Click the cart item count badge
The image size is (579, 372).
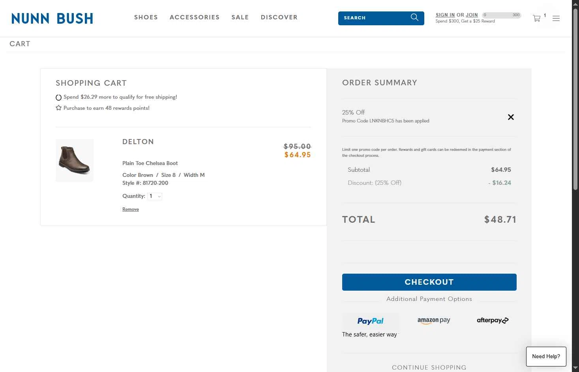(545, 15)
